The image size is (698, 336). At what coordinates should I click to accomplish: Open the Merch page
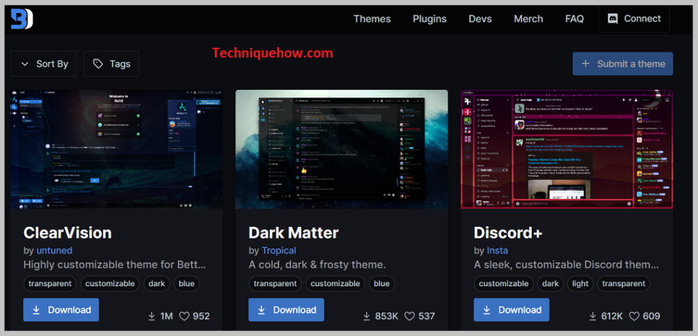point(528,18)
